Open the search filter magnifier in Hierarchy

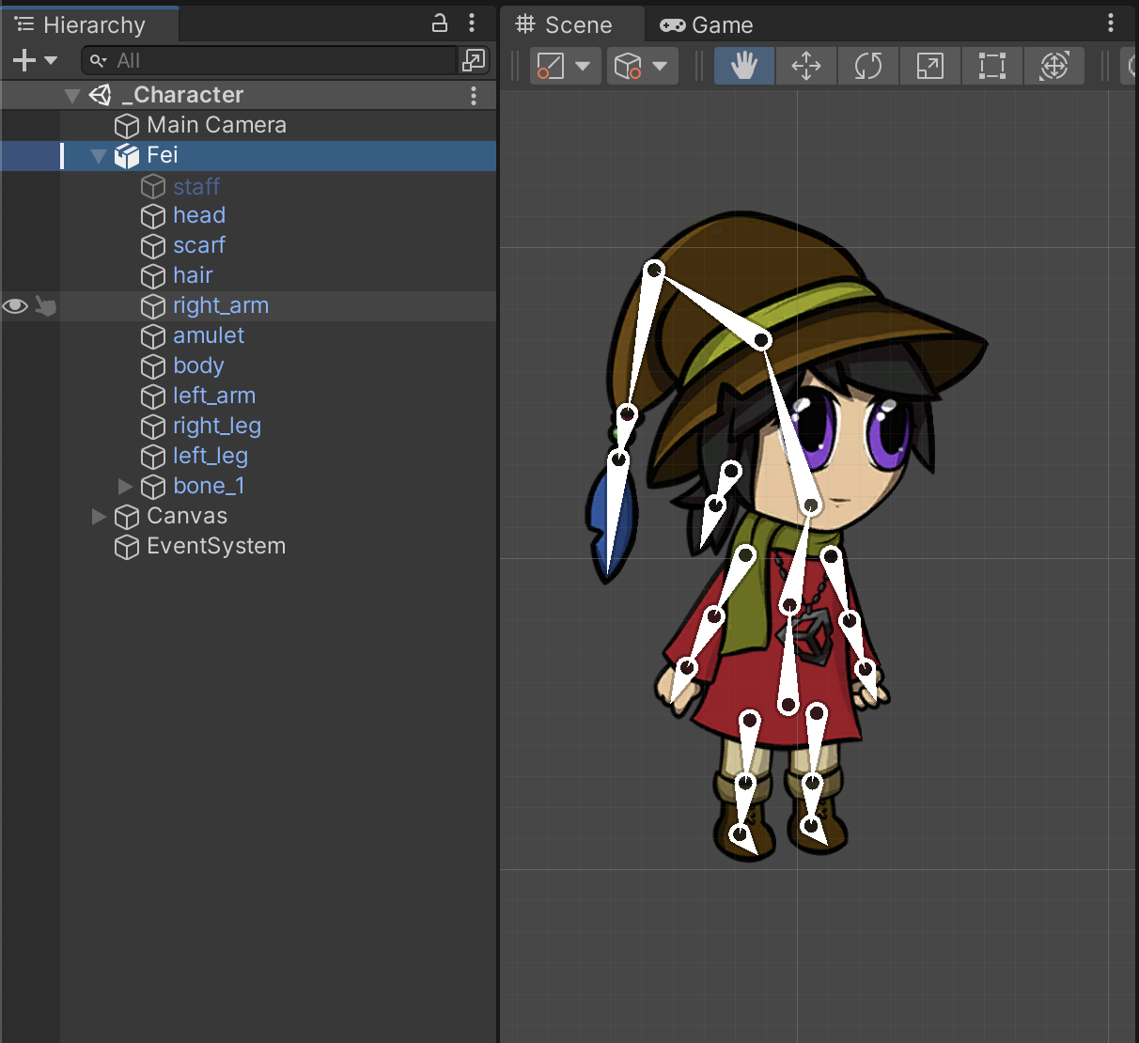pos(98,60)
